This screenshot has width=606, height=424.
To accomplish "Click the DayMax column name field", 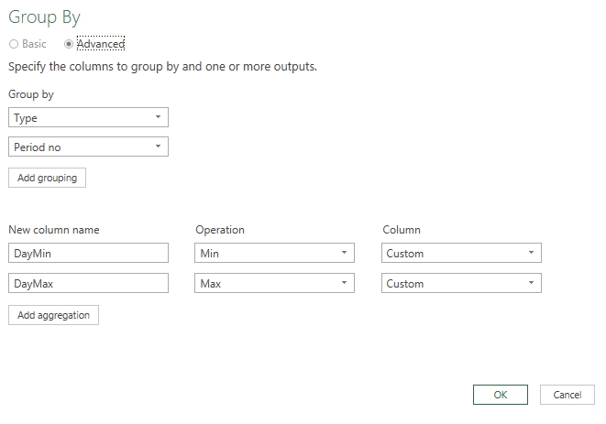I will [88, 284].
